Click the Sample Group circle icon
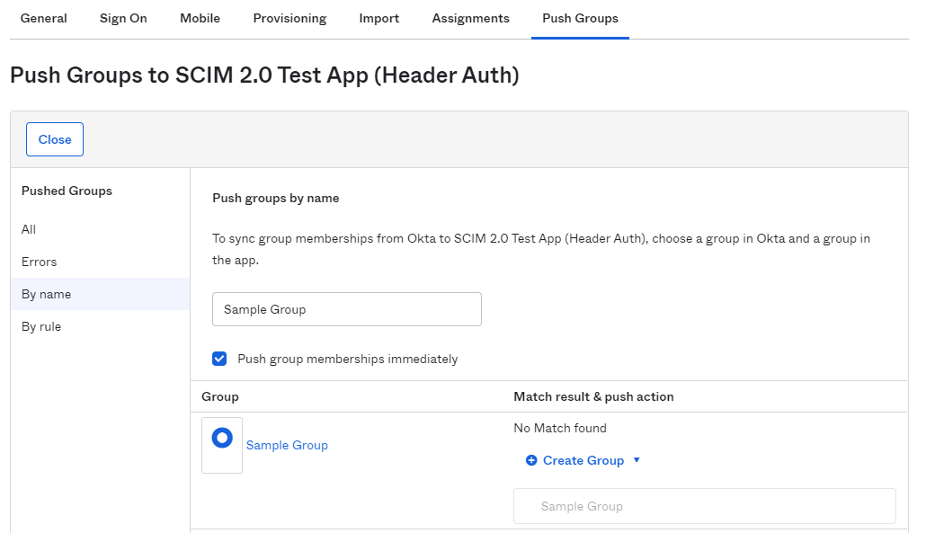 (x=222, y=438)
